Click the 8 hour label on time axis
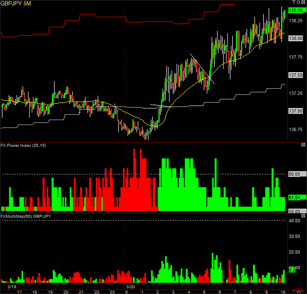Image resolution: width=307 pixels, height=294 pixels. pos(251,292)
